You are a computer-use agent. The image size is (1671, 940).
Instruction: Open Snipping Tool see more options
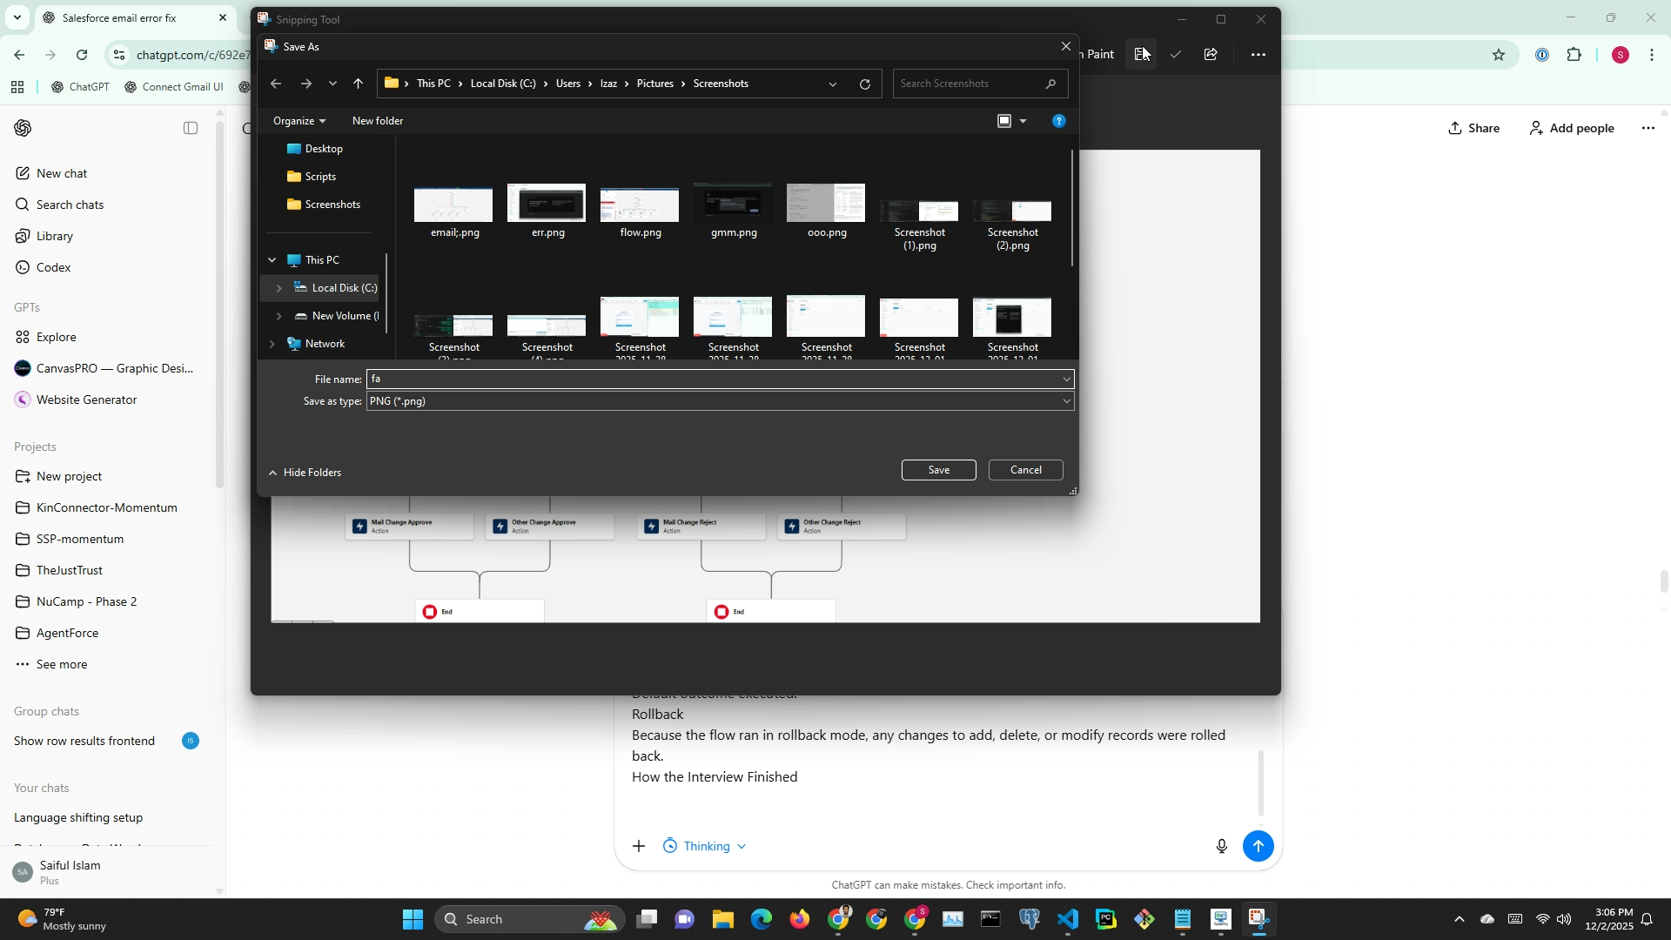click(1258, 54)
